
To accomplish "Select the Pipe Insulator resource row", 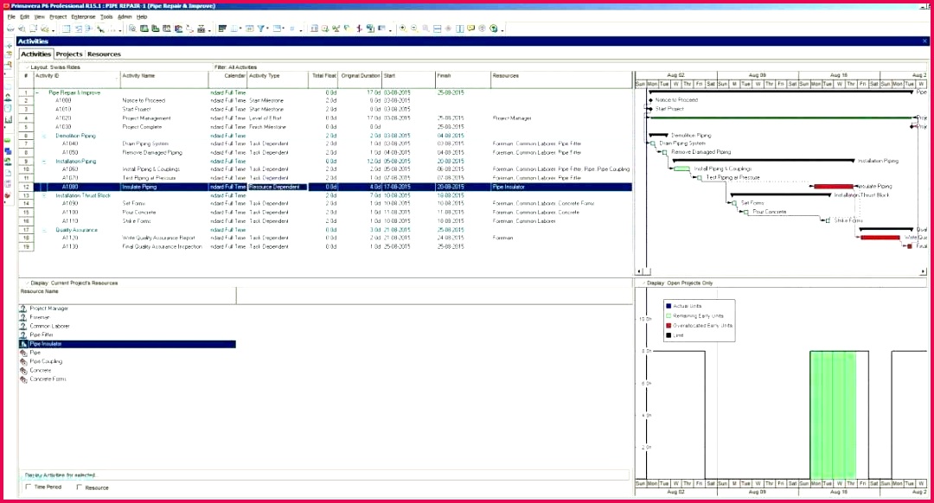I will tap(127, 344).
